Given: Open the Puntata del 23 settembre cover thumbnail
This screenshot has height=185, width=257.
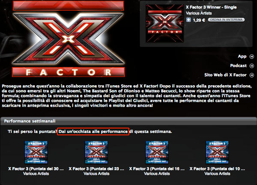Looking at the screenshot, I should (96, 152).
